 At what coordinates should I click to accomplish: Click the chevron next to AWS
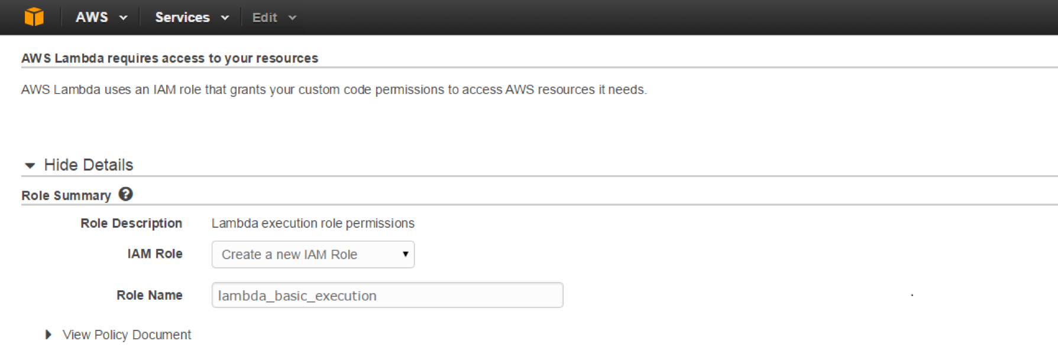coord(123,18)
